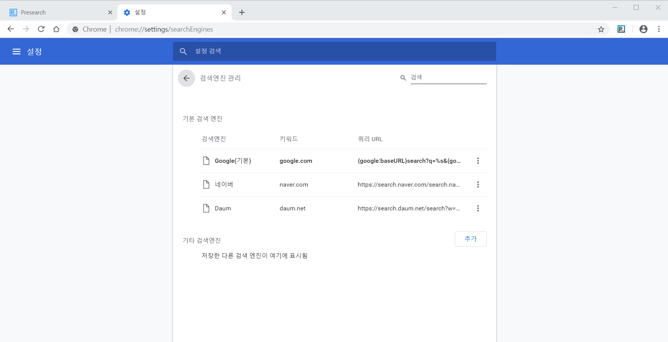This screenshot has width=668, height=342.
Task: Focus the 설정 검색 input field
Action: pyautogui.click(x=335, y=51)
